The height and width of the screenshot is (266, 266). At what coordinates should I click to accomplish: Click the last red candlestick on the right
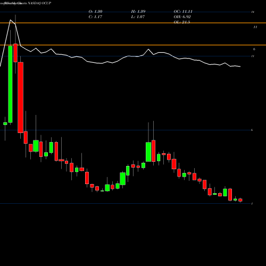240,200
